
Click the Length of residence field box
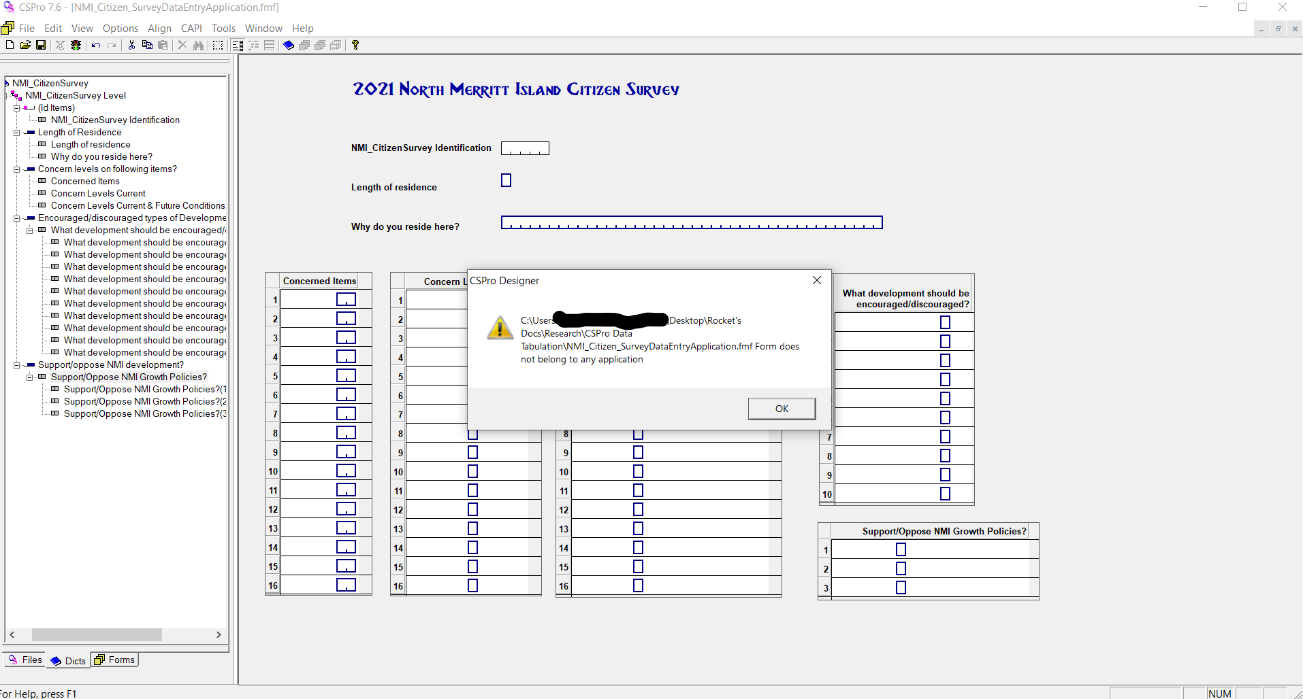[x=506, y=180]
